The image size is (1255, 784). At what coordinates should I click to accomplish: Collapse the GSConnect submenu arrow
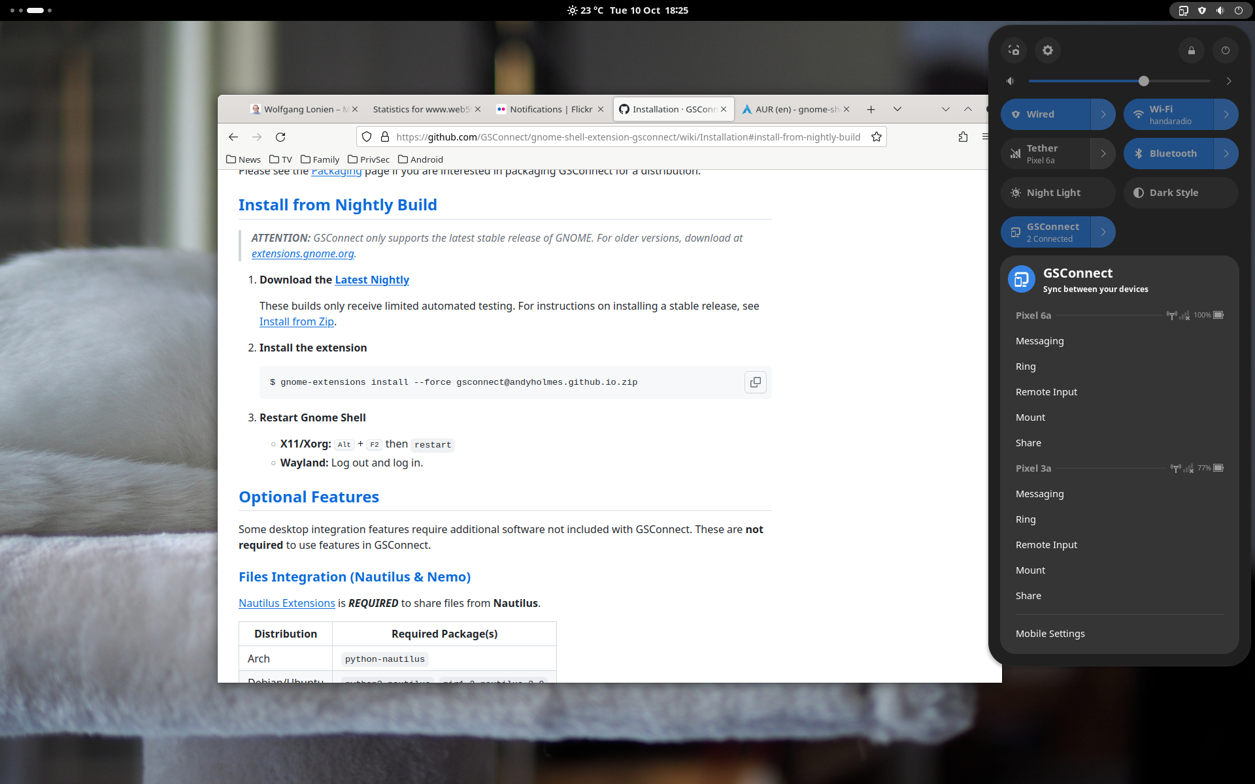point(1103,232)
